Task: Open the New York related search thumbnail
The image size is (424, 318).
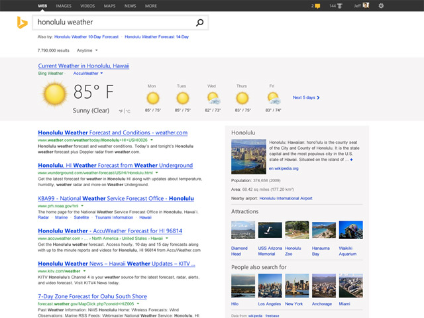Action: (x=297, y=286)
